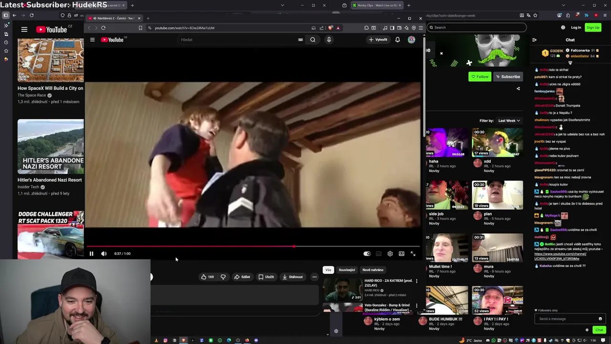This screenshot has width=611, height=344.
Task: Open HARD RICO - ZA KATREM video thumbnail
Action: click(343, 290)
